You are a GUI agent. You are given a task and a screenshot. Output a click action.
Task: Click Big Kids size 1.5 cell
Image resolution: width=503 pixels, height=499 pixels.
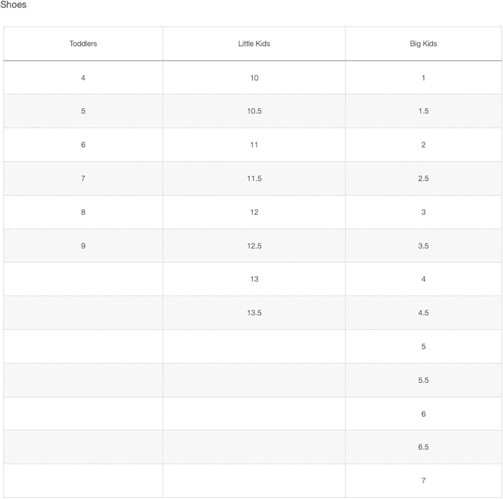[x=423, y=111]
